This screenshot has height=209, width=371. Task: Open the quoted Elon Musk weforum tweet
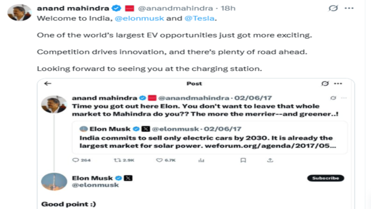(x=210, y=138)
